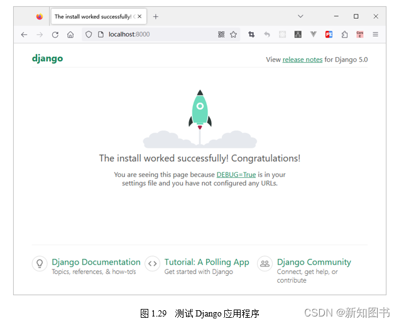Viewport: 399px width, 324px height.
Task: Click the crop screenshot toolbar icon
Action: pos(251,34)
